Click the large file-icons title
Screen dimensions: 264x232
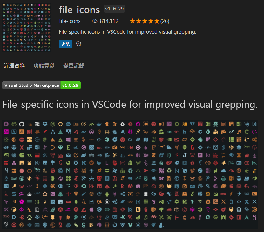click(79, 10)
